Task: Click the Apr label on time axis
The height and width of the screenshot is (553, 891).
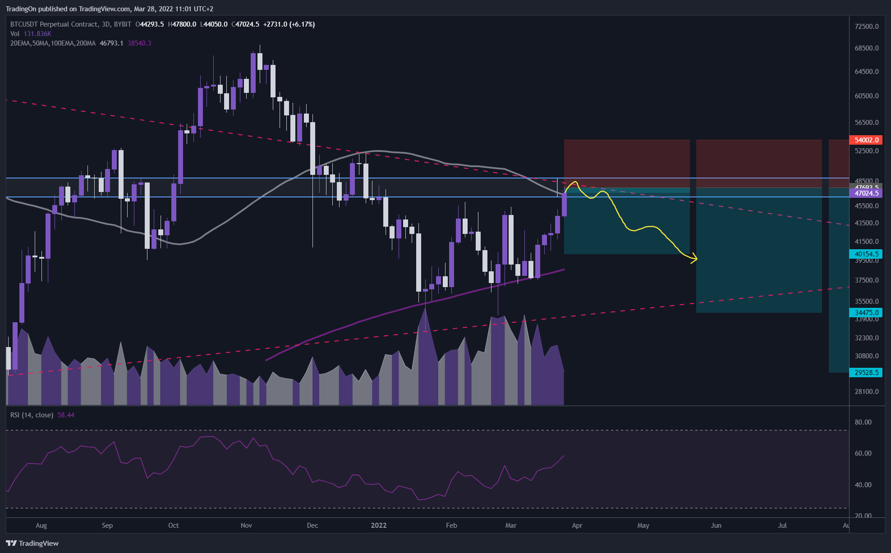Action: tap(577, 526)
